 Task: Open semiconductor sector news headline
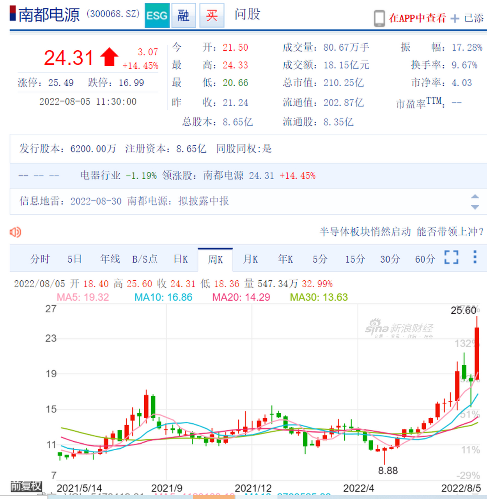402,232
